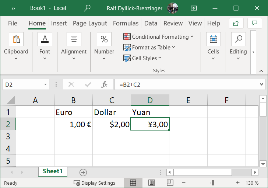268x188 pixels.
Task: Add a new sheet with plus icon
Action: click(x=83, y=172)
